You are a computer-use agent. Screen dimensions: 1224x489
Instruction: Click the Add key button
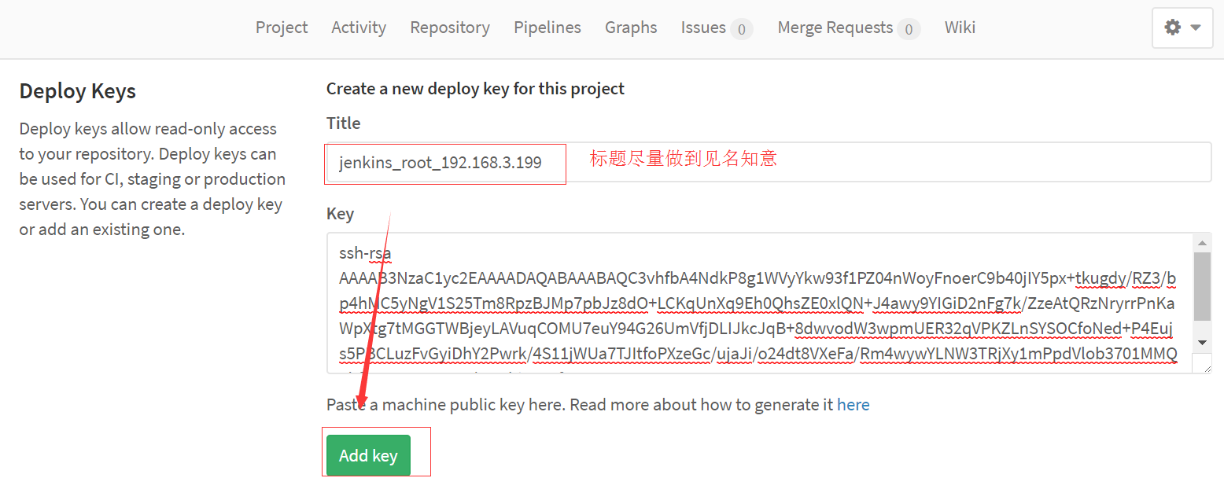(x=368, y=454)
